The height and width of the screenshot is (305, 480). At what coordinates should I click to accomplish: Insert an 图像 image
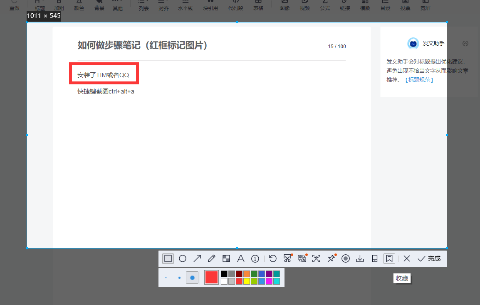[x=285, y=5]
